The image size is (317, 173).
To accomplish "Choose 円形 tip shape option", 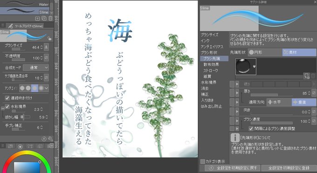I will coord(265,52).
